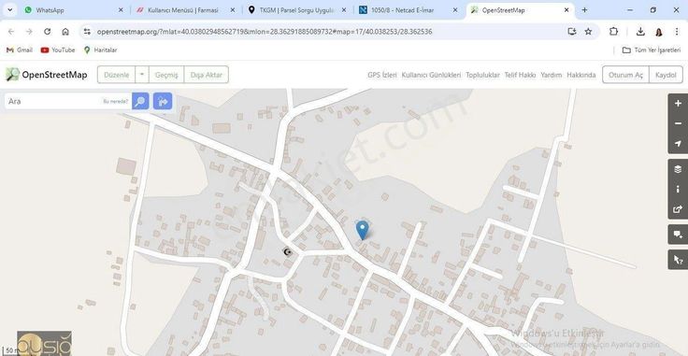Click the Dışa Aktar button
Image resolution: width=688 pixels, height=356 pixels.
(x=207, y=75)
